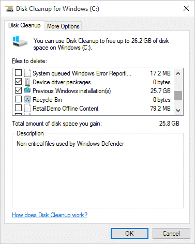195x244 pixels.
Task: Check System queued Windows Error Reporting checkbox
Action: point(18,73)
